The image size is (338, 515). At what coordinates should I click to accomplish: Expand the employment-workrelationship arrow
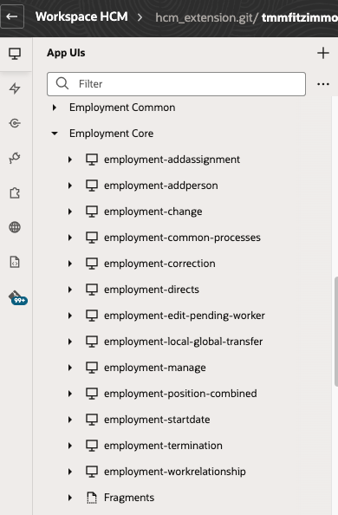coord(70,472)
